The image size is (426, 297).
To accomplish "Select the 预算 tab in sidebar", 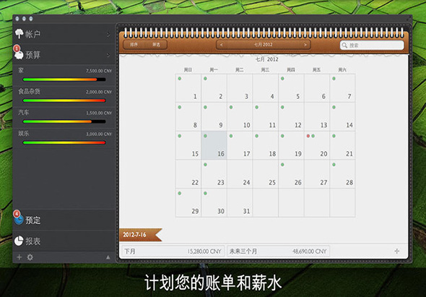I will (64, 55).
